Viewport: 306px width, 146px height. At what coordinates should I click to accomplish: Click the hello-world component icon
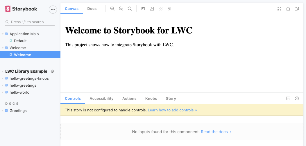(x=6, y=92)
